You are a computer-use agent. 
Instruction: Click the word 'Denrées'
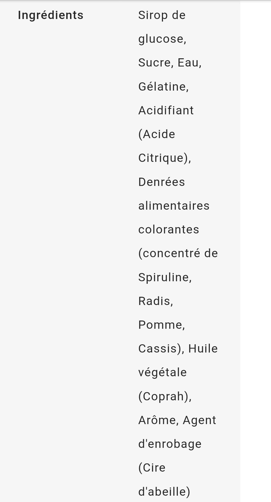pos(161,182)
